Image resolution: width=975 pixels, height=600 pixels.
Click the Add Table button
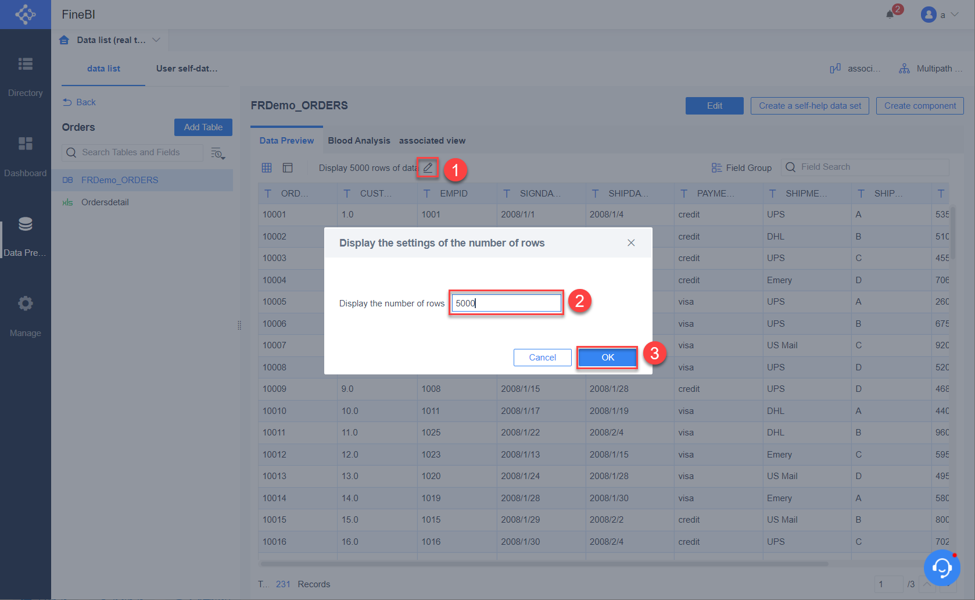[x=203, y=127]
